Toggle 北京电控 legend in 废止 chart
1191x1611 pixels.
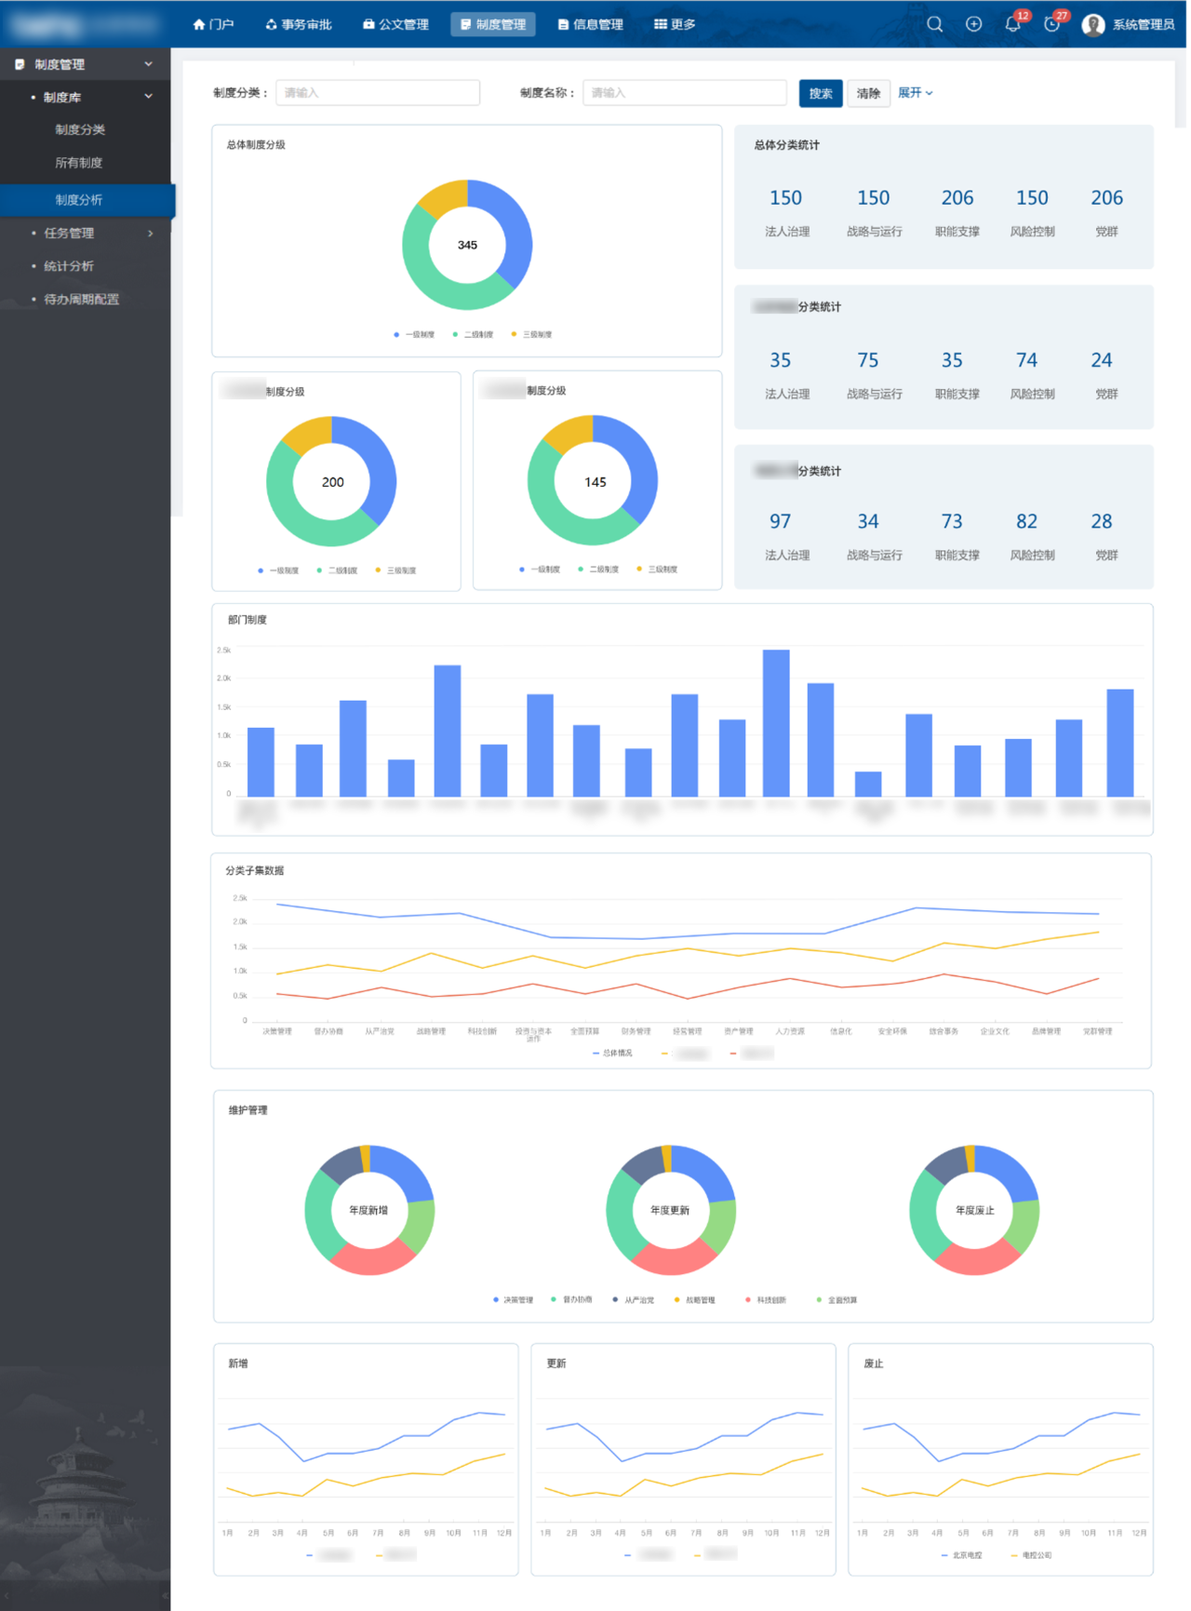point(961,1555)
